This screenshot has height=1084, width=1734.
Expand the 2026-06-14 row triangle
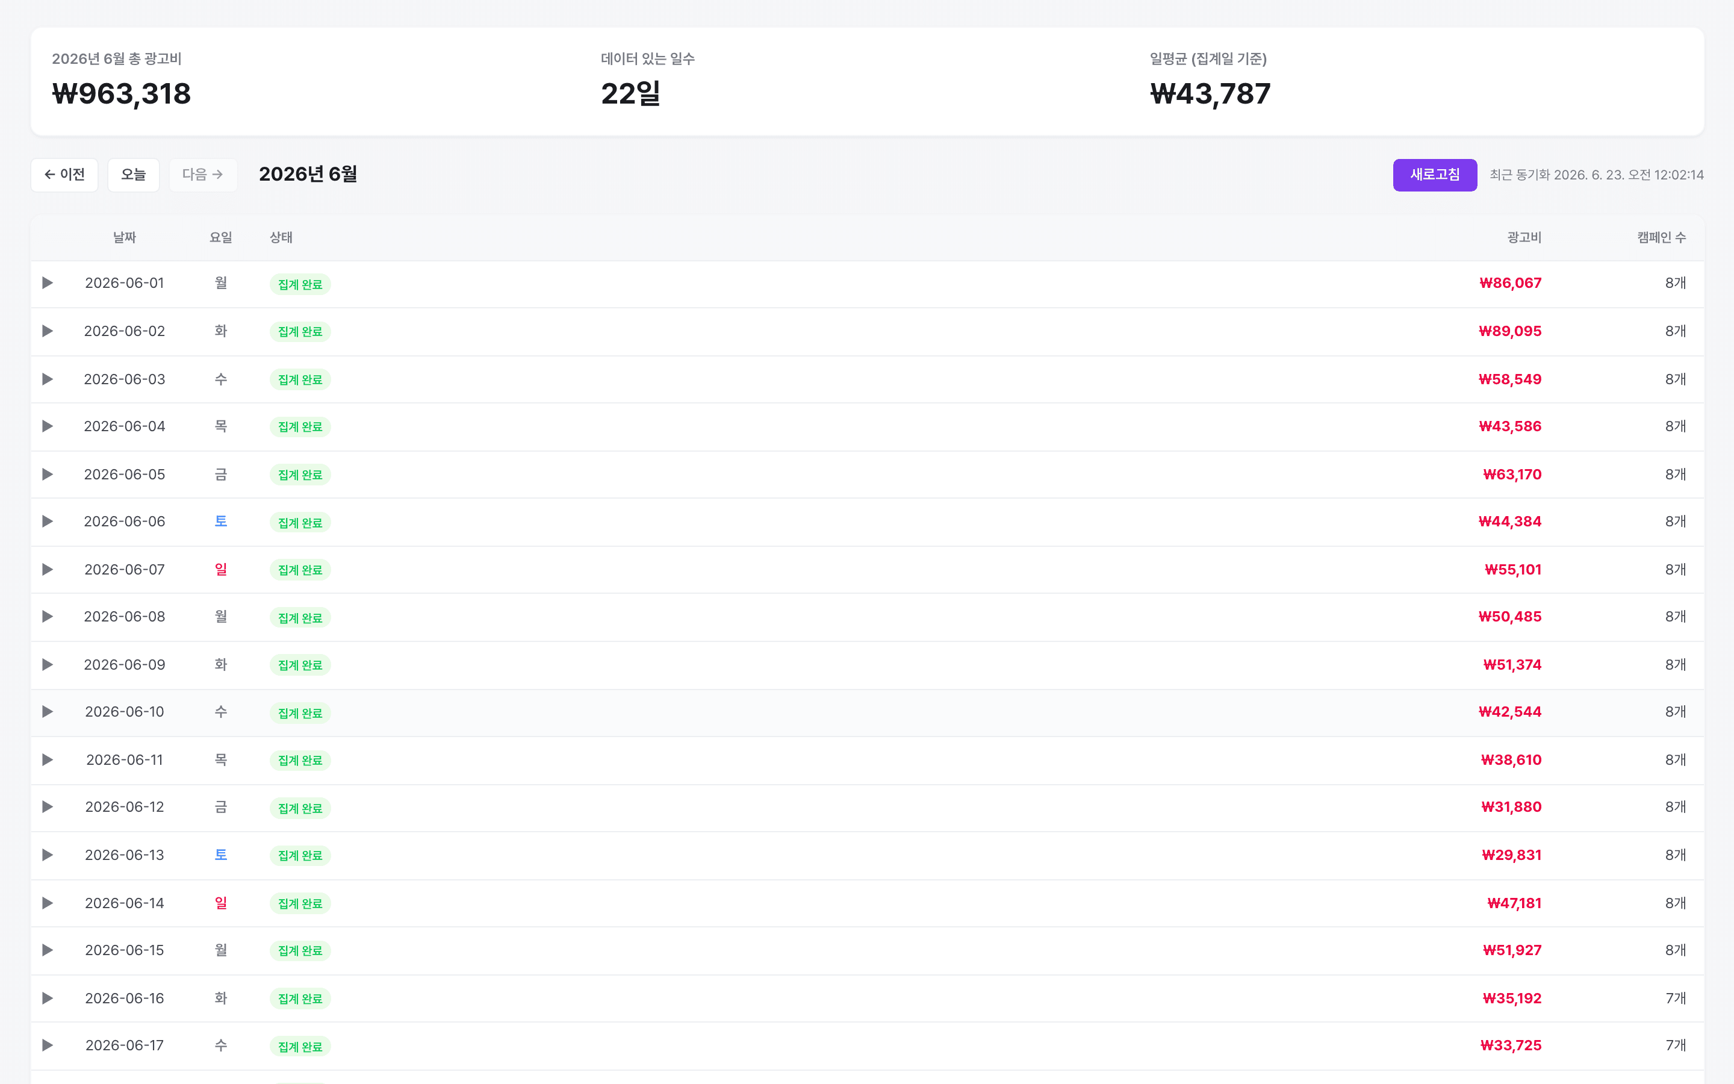(48, 903)
